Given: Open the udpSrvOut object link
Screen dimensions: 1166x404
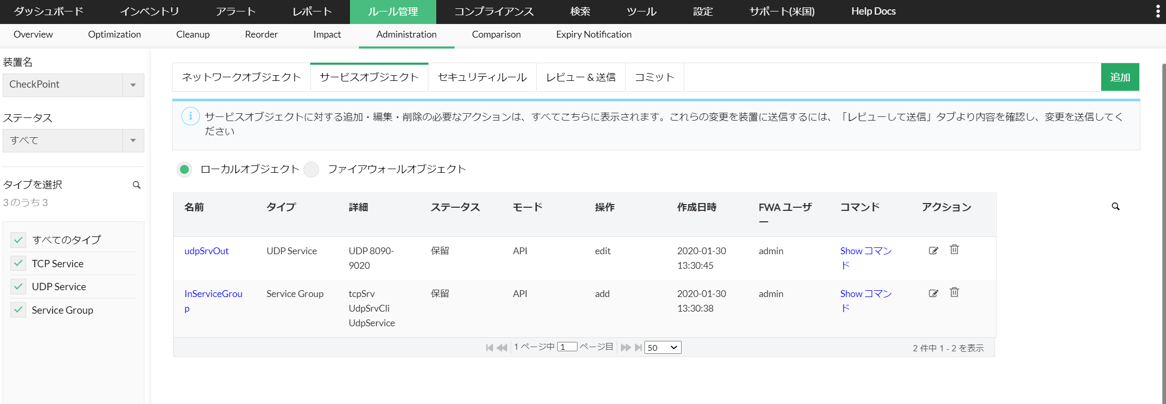Looking at the screenshot, I should pyautogui.click(x=206, y=251).
